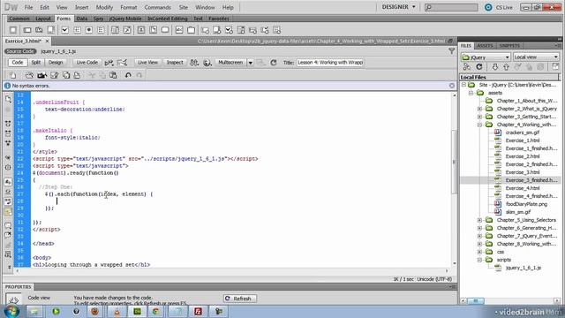Screen dimensions: 565x318
Task: Open the Commands menu
Action: click(157, 7)
